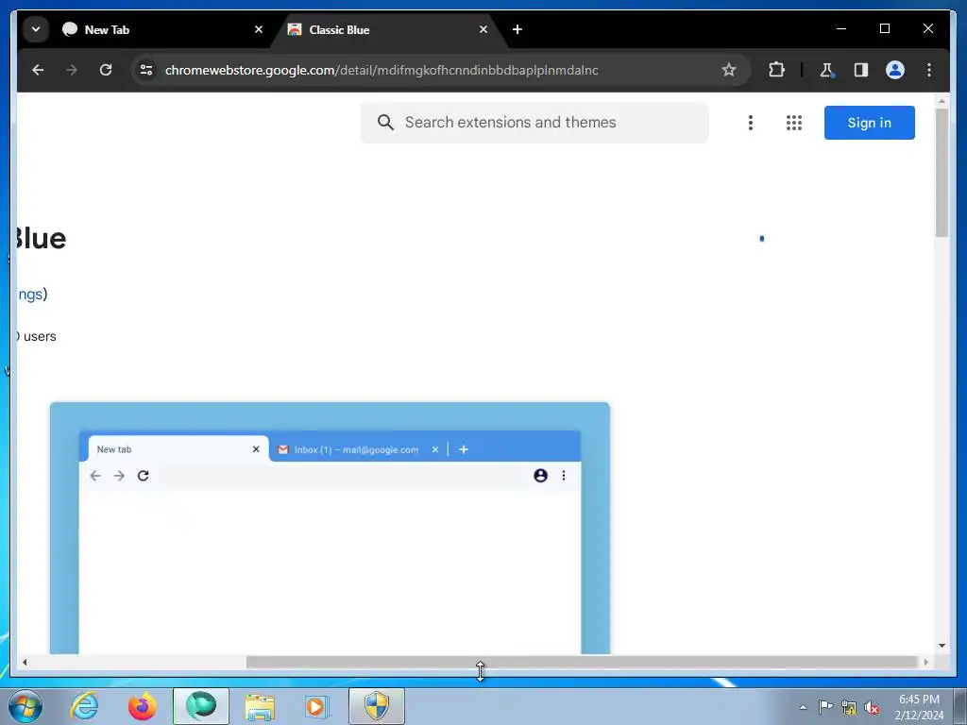Close the Classic Blue tab
The width and height of the screenshot is (967, 725).
point(483,29)
